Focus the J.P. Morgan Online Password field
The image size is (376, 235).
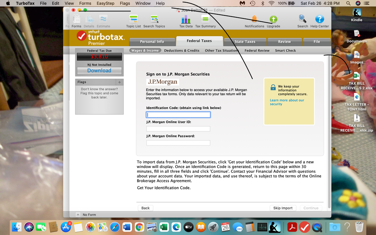click(x=178, y=143)
